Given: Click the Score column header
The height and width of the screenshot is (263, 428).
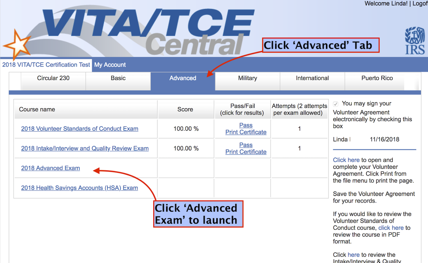Looking at the screenshot, I should (x=185, y=109).
